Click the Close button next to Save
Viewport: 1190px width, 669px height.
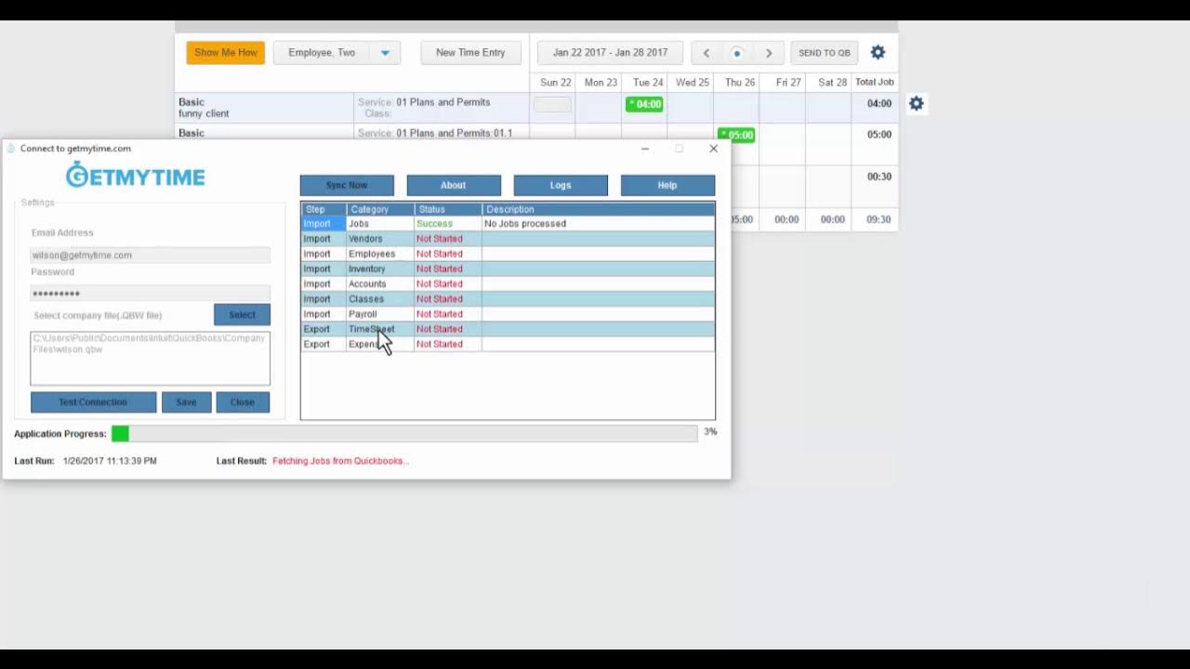point(243,402)
